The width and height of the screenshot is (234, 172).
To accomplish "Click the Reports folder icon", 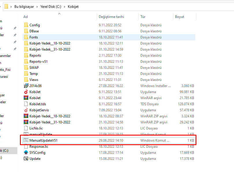I will click(26, 55).
